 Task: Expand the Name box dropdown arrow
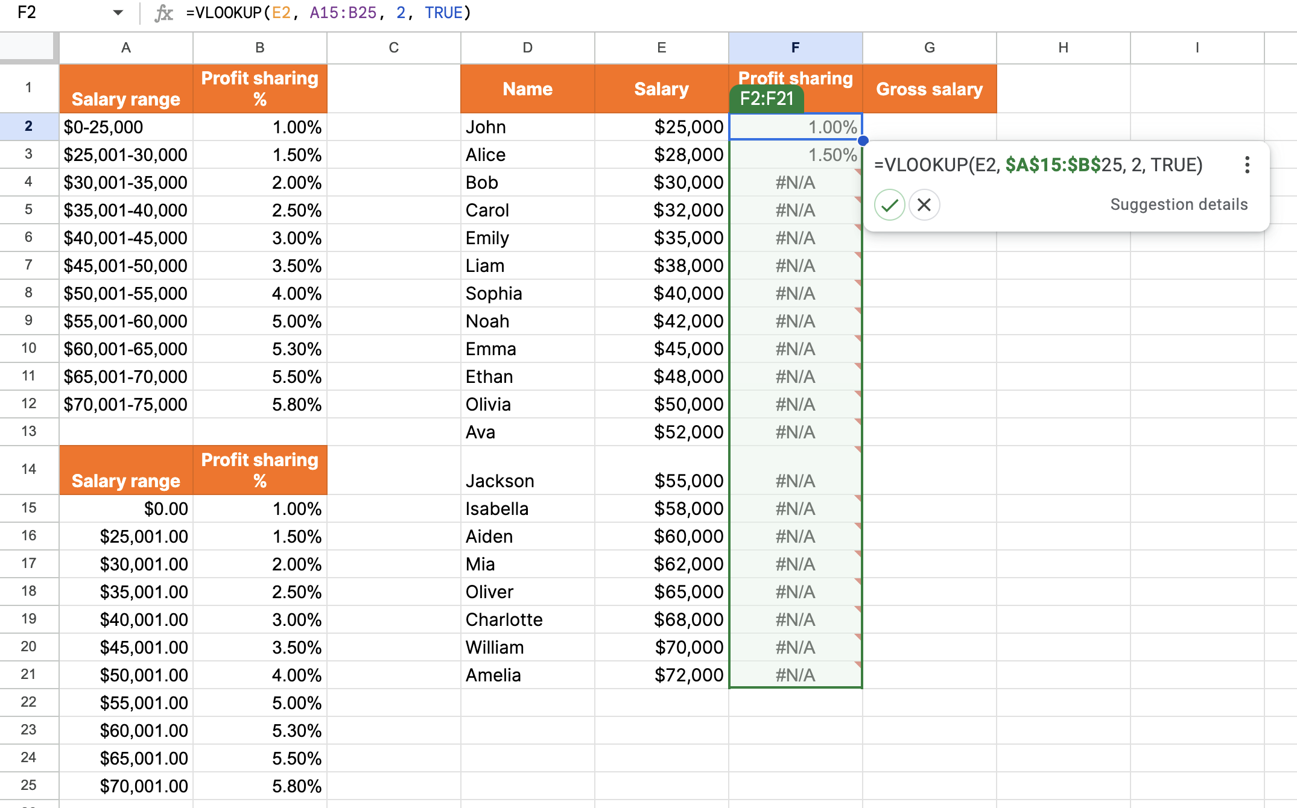coord(118,13)
